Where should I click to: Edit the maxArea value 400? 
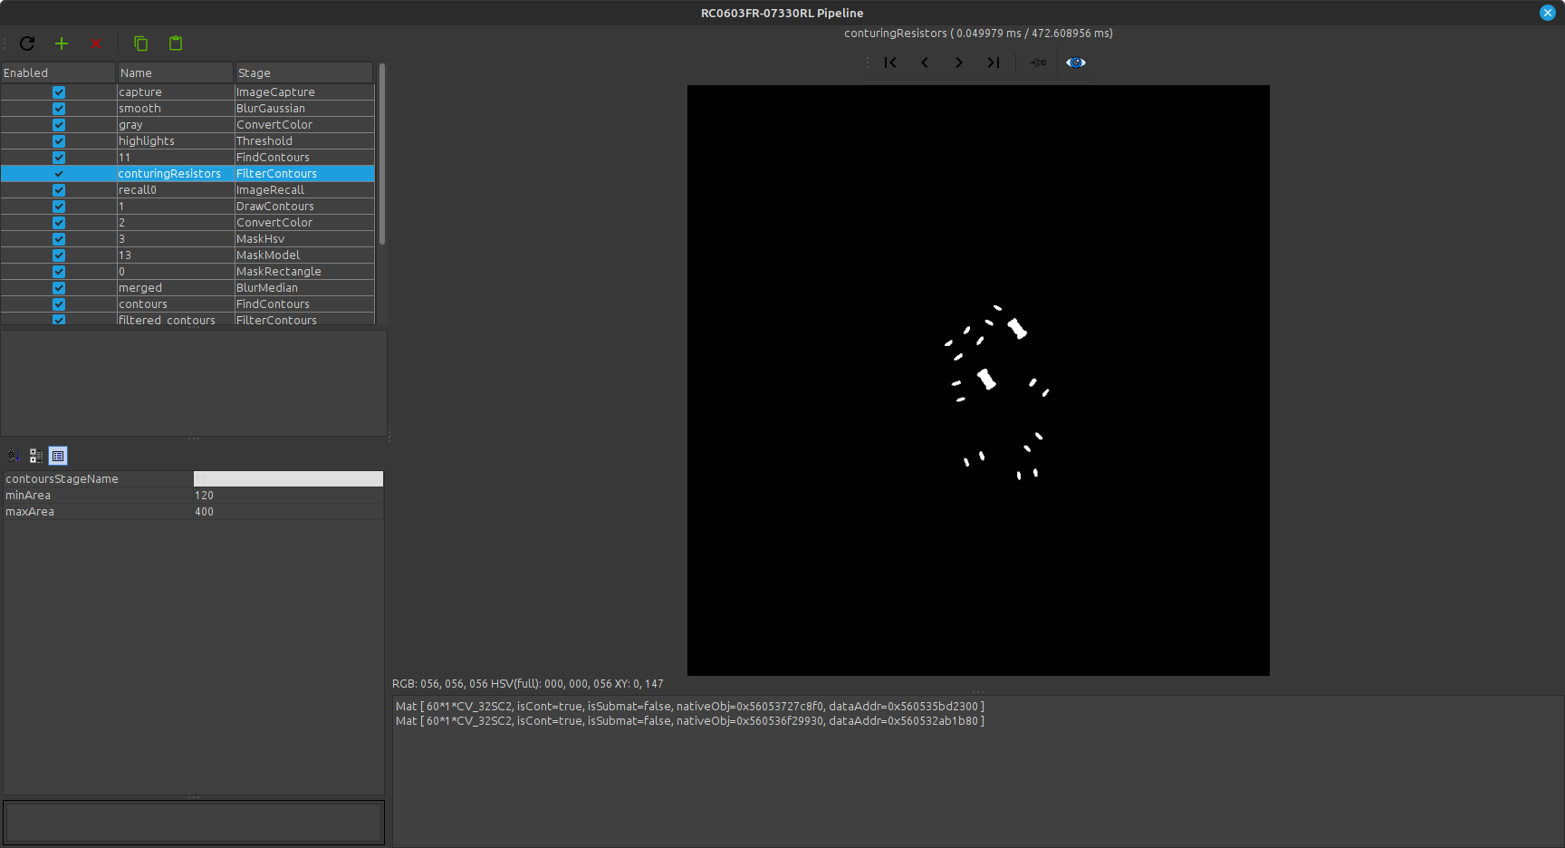click(x=288, y=512)
